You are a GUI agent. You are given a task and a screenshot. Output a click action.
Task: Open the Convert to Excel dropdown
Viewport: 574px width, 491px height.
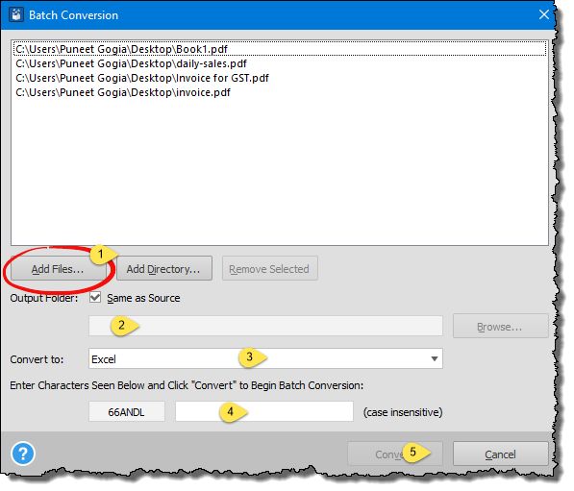tap(265, 358)
